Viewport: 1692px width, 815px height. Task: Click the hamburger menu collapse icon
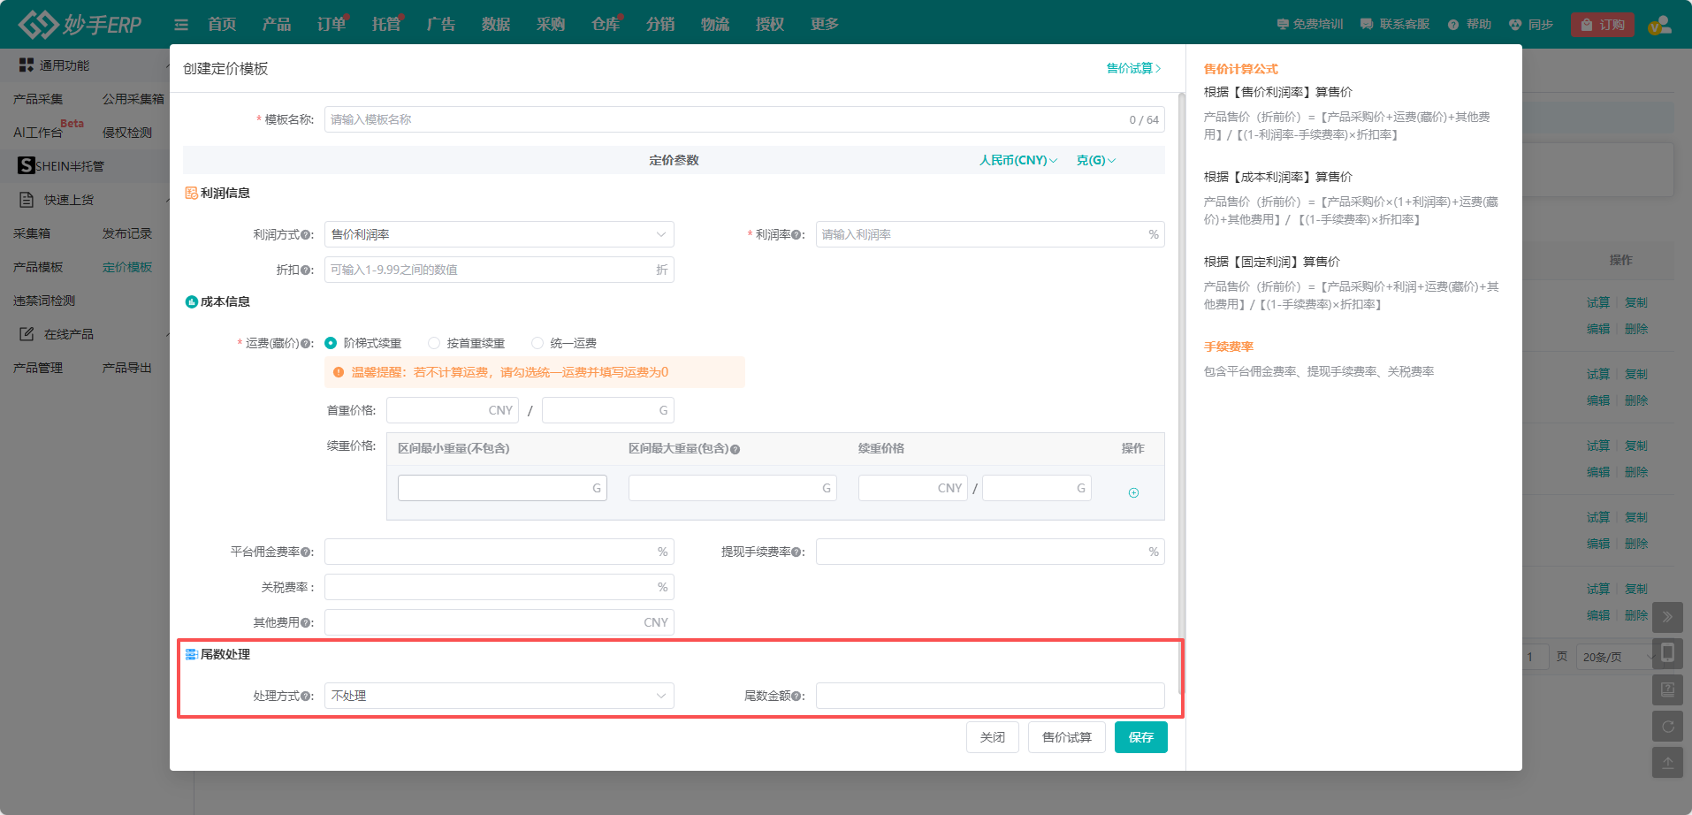181,25
